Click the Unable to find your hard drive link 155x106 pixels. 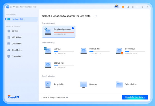click(54, 97)
